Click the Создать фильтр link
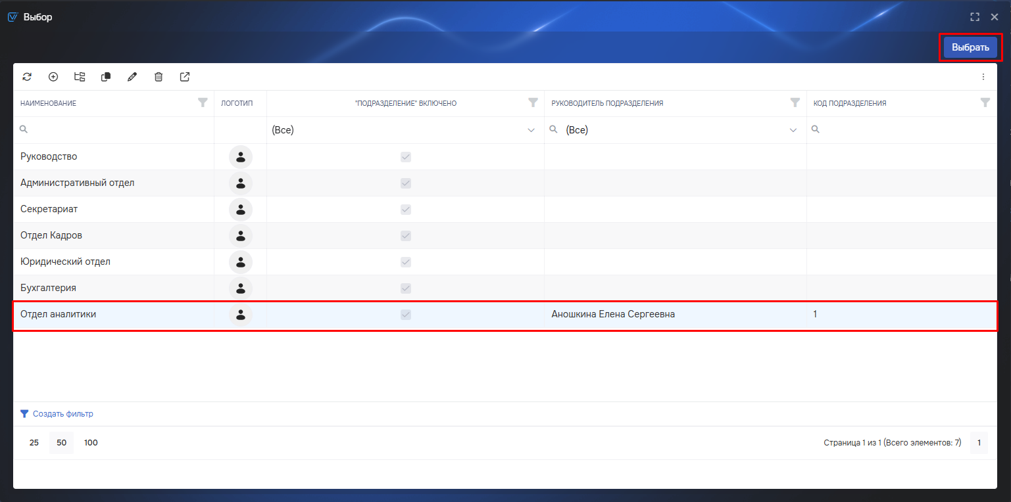Screen dimensions: 1011x502 pos(63,414)
